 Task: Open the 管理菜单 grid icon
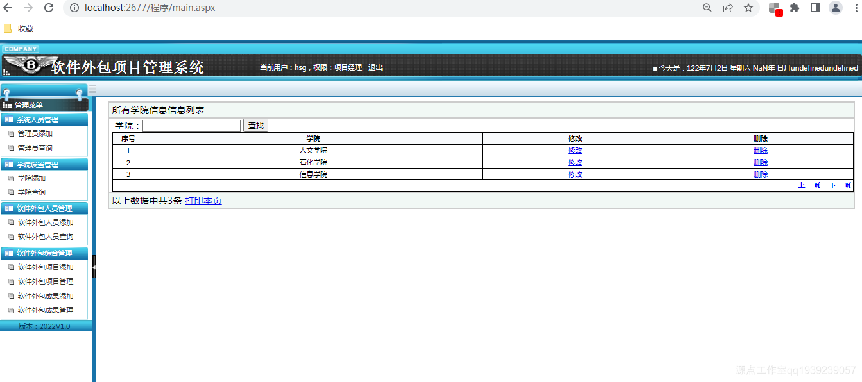tap(8, 104)
